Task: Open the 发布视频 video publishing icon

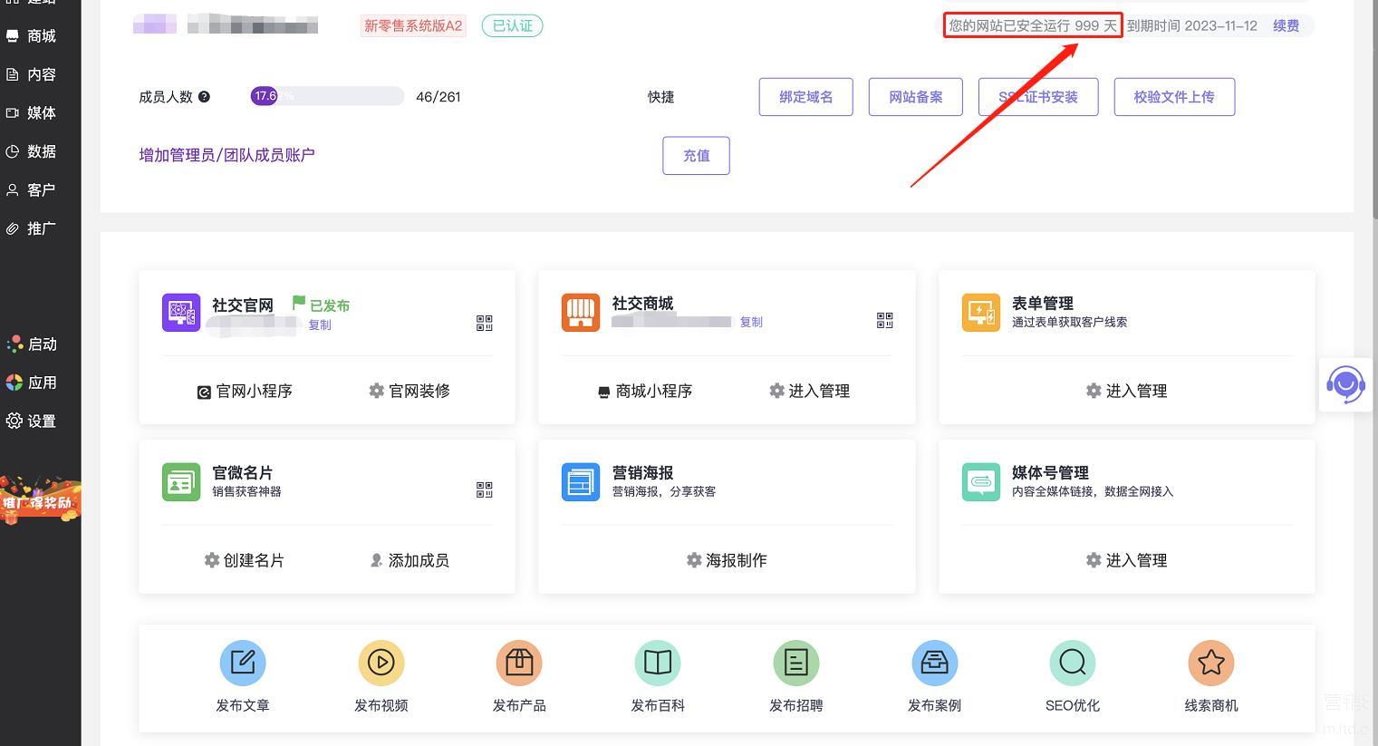Action: [x=381, y=664]
